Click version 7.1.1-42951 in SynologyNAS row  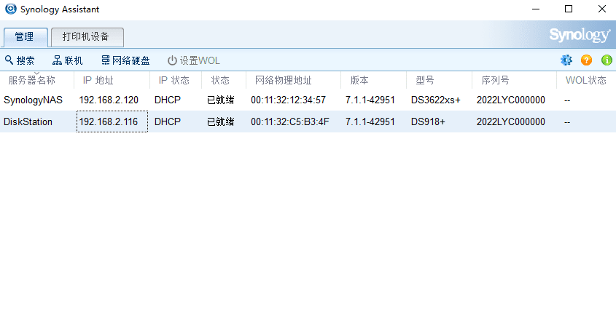pos(370,100)
